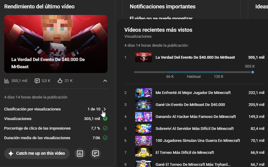Click the '82,4 mil' view count

pos(257,128)
